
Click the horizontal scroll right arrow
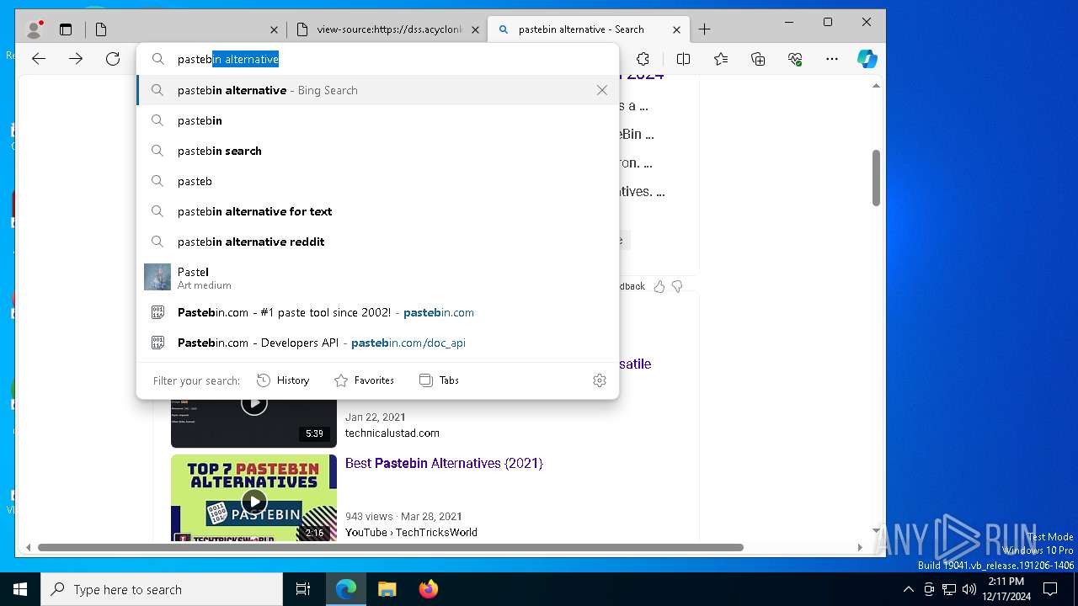coord(859,547)
